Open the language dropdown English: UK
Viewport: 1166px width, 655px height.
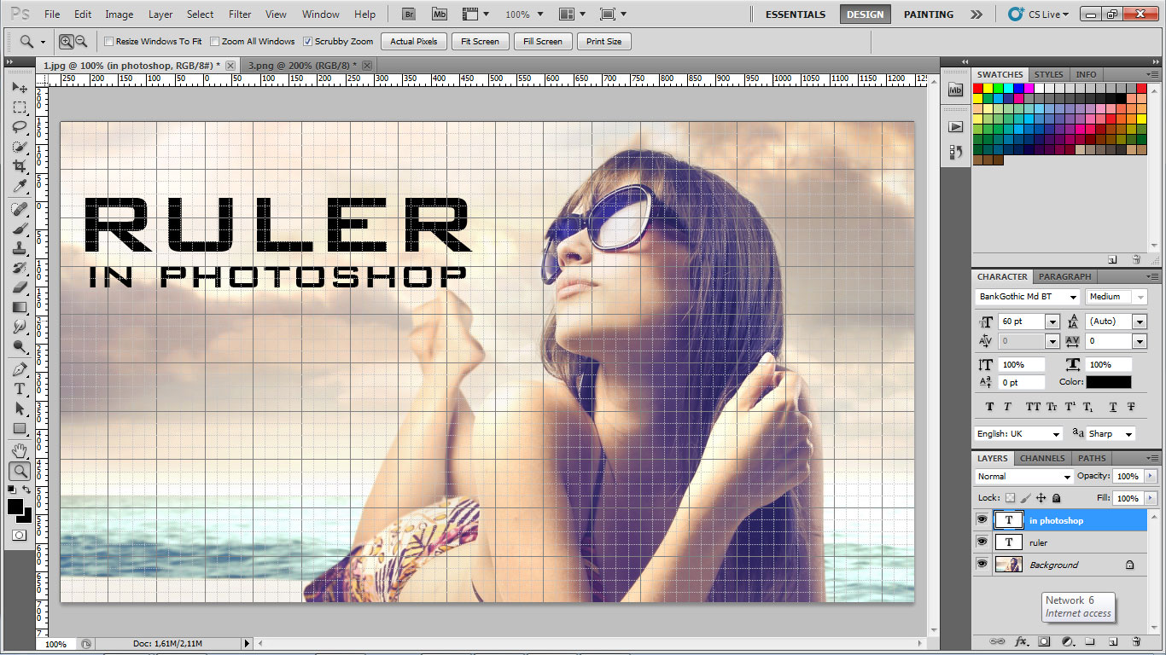(1056, 434)
